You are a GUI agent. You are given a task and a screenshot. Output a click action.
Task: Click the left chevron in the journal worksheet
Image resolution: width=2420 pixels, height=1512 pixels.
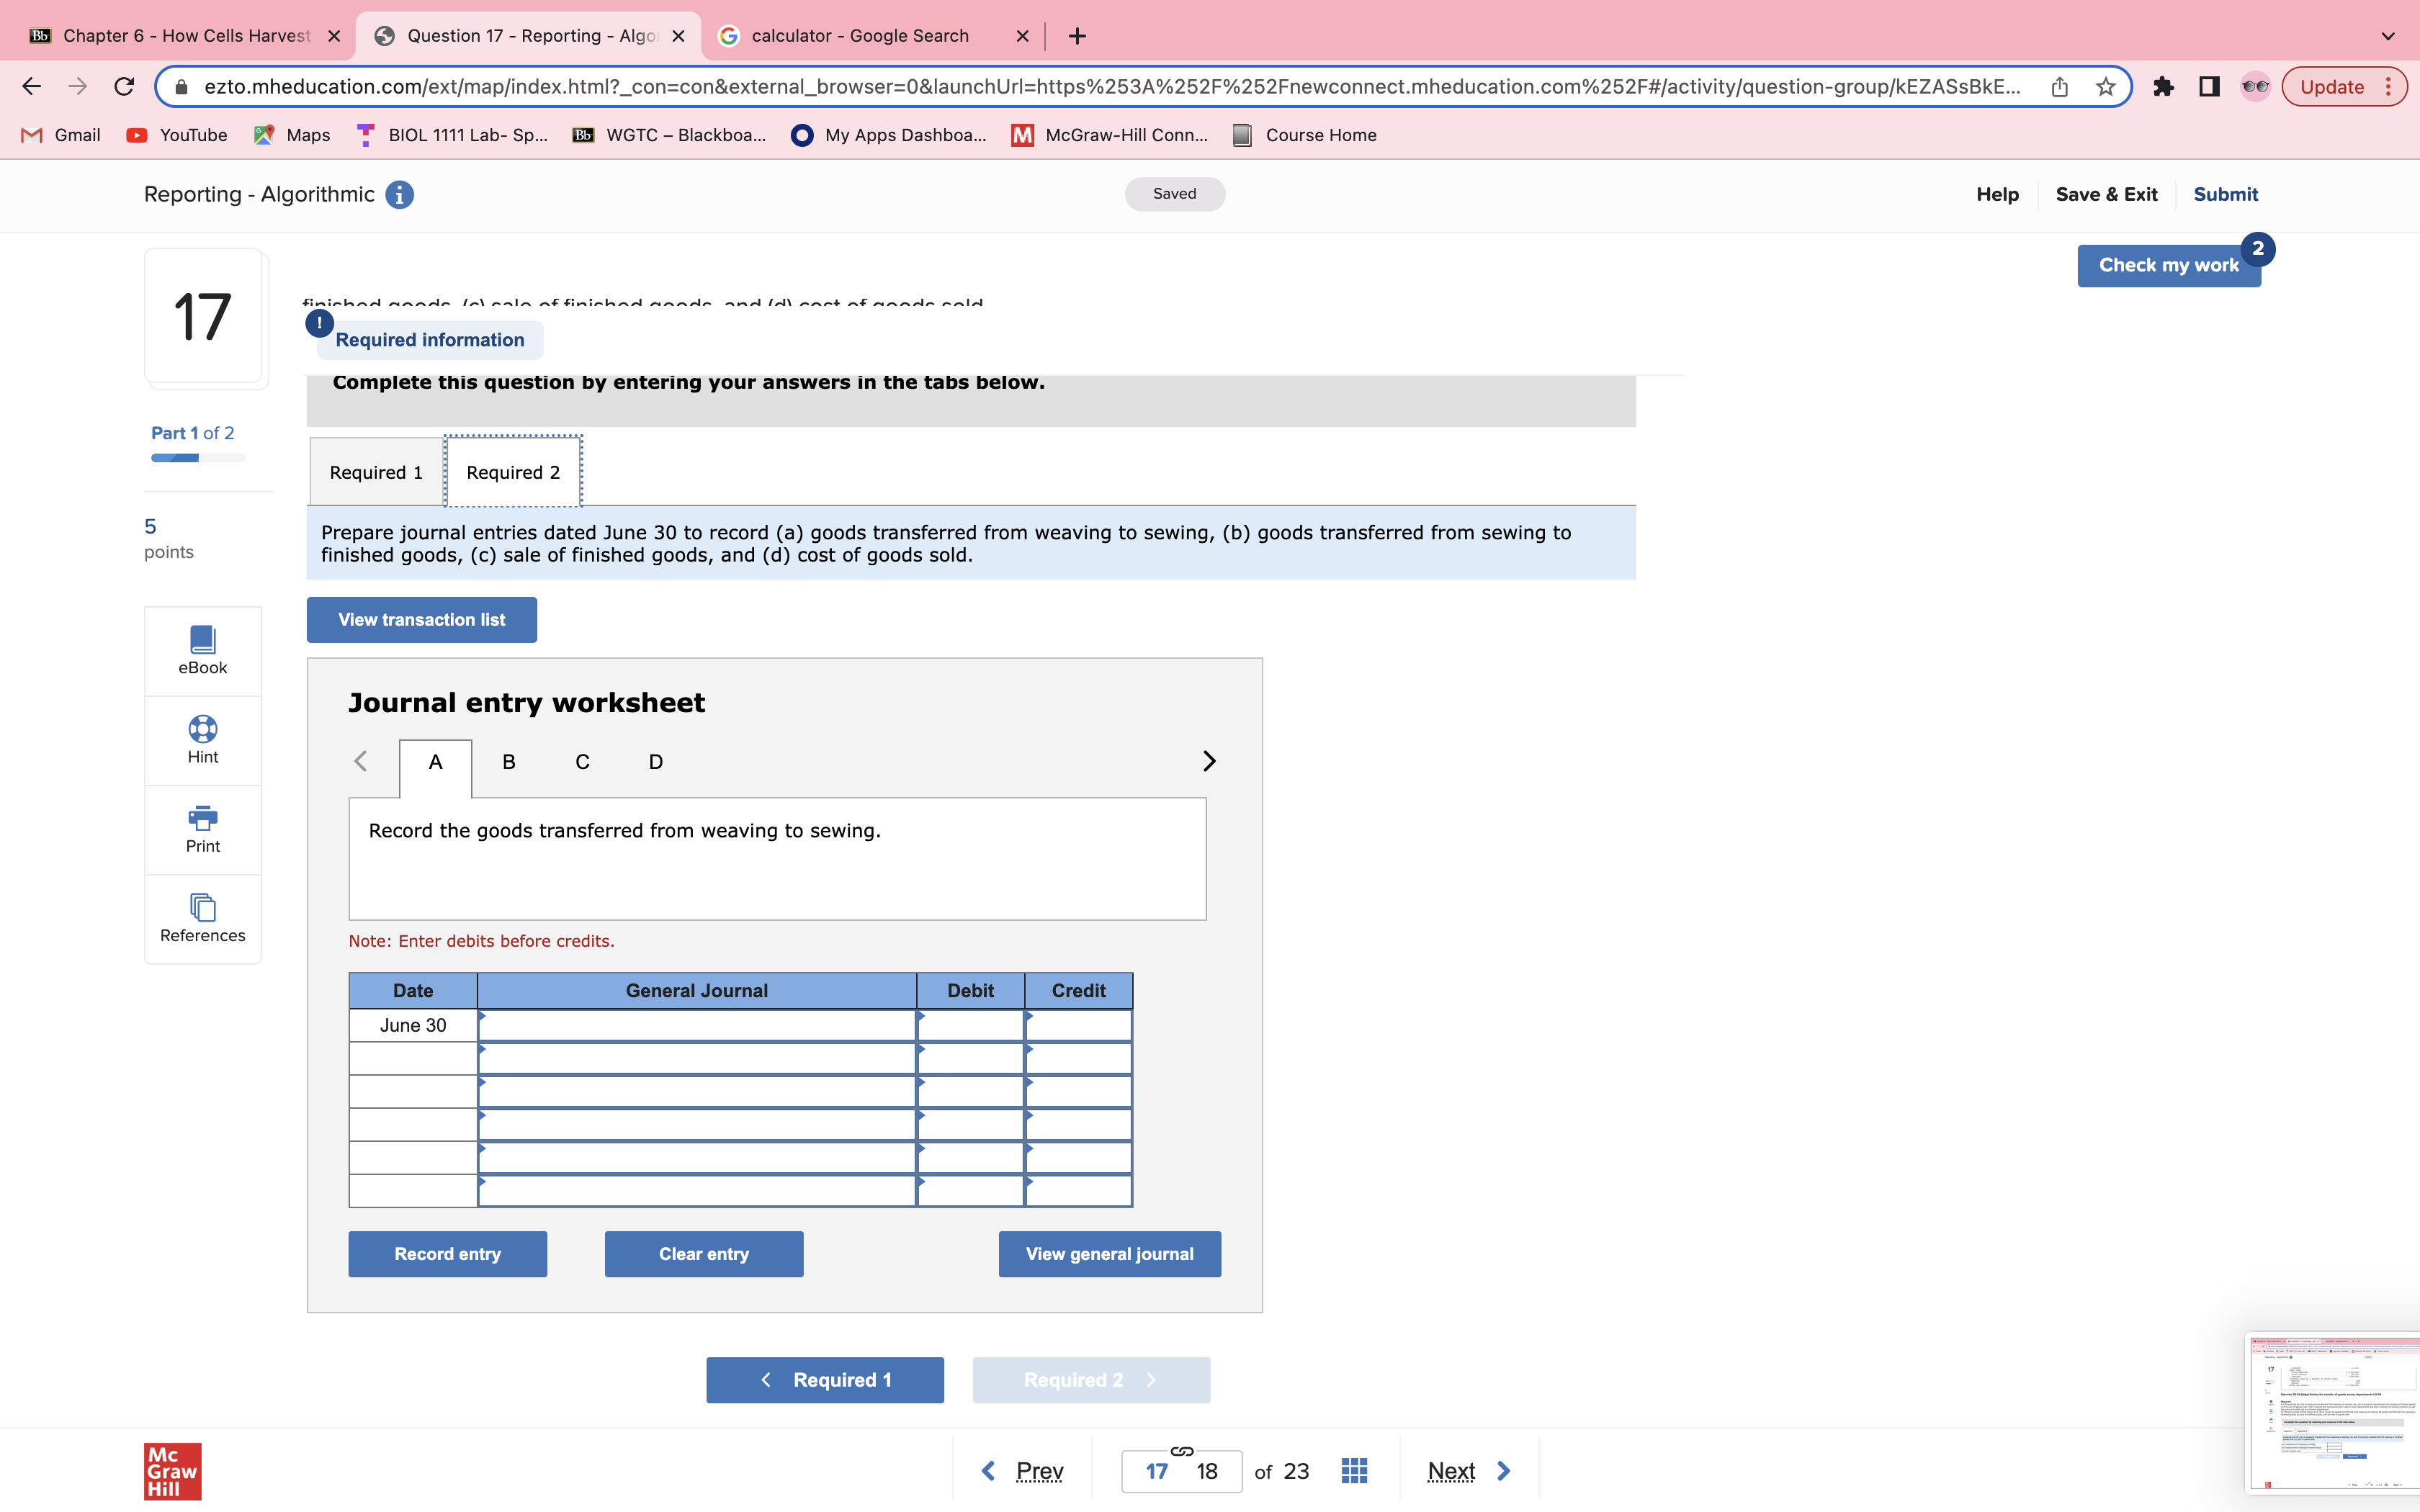pos(361,761)
